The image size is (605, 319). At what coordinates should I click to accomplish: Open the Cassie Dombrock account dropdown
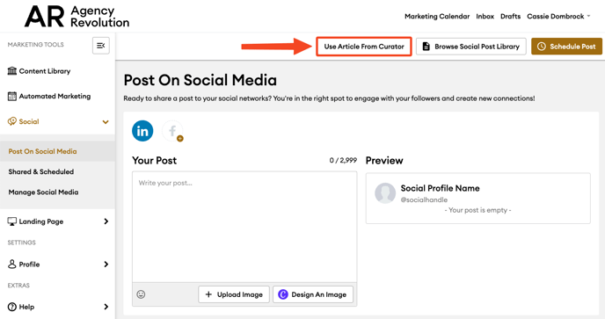pos(558,16)
